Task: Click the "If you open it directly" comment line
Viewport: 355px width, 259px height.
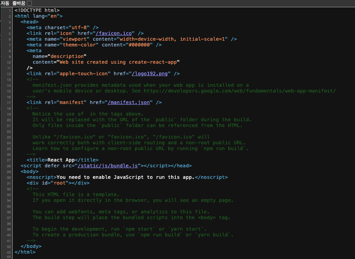Action: coord(133,200)
